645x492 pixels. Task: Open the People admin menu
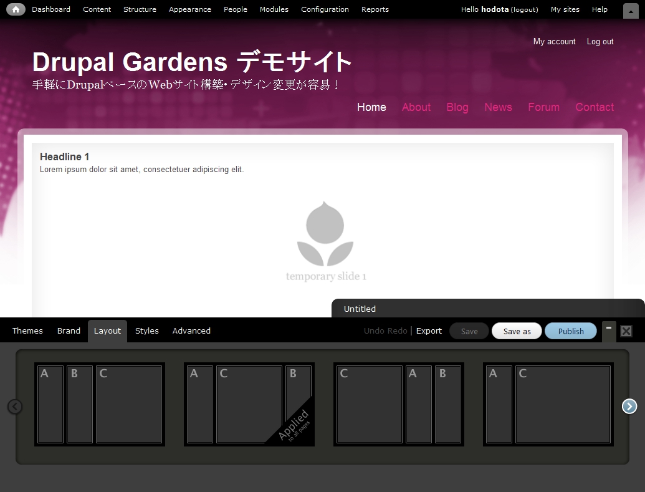236,9
